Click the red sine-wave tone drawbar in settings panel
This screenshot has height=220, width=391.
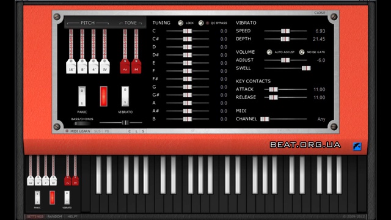125,66
